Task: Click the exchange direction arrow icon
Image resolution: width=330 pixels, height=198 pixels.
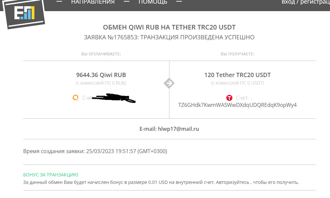Action: coord(169,83)
